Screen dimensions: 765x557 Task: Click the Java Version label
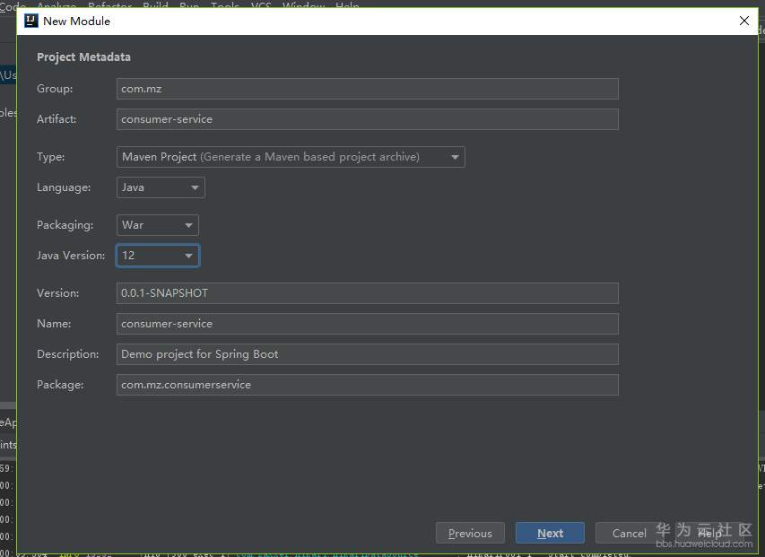click(71, 256)
